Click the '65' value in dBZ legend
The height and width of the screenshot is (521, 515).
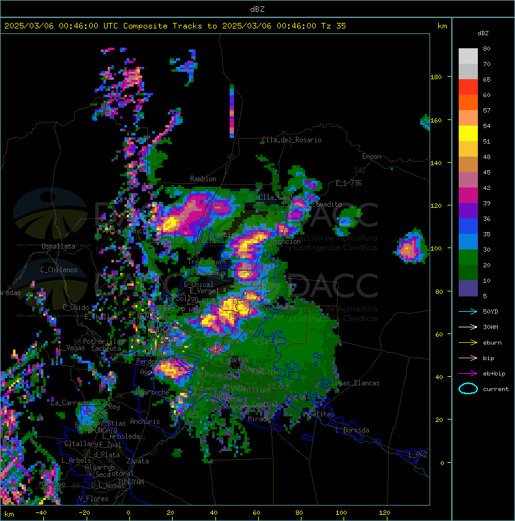tap(487, 79)
